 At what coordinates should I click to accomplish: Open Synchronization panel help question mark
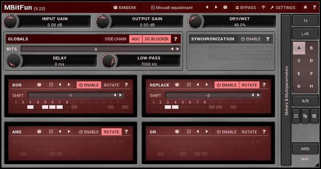coord(268,39)
